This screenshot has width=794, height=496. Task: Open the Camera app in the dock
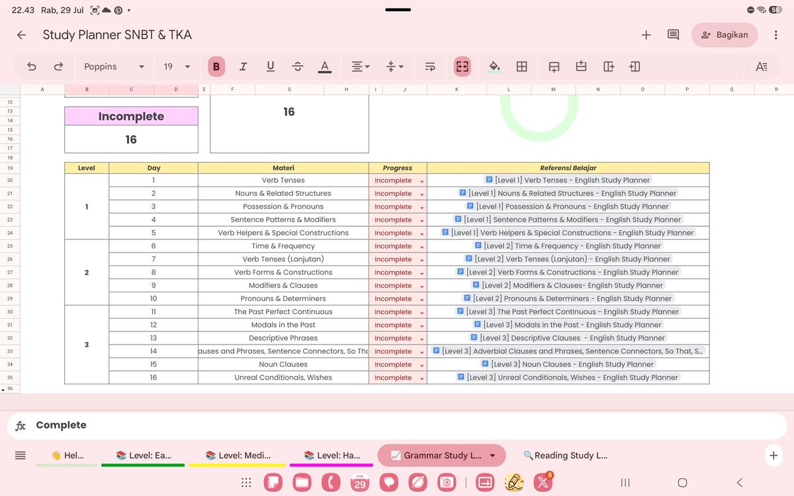(x=447, y=482)
